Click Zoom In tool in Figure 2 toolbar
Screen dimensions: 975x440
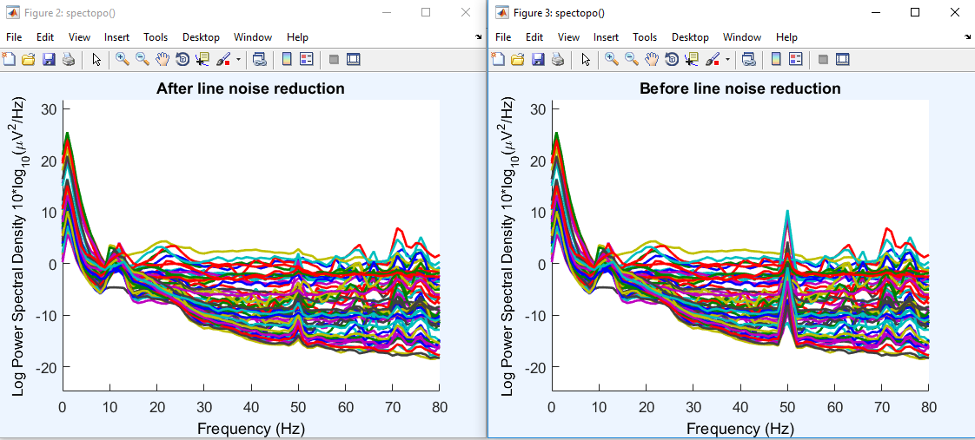(x=122, y=59)
